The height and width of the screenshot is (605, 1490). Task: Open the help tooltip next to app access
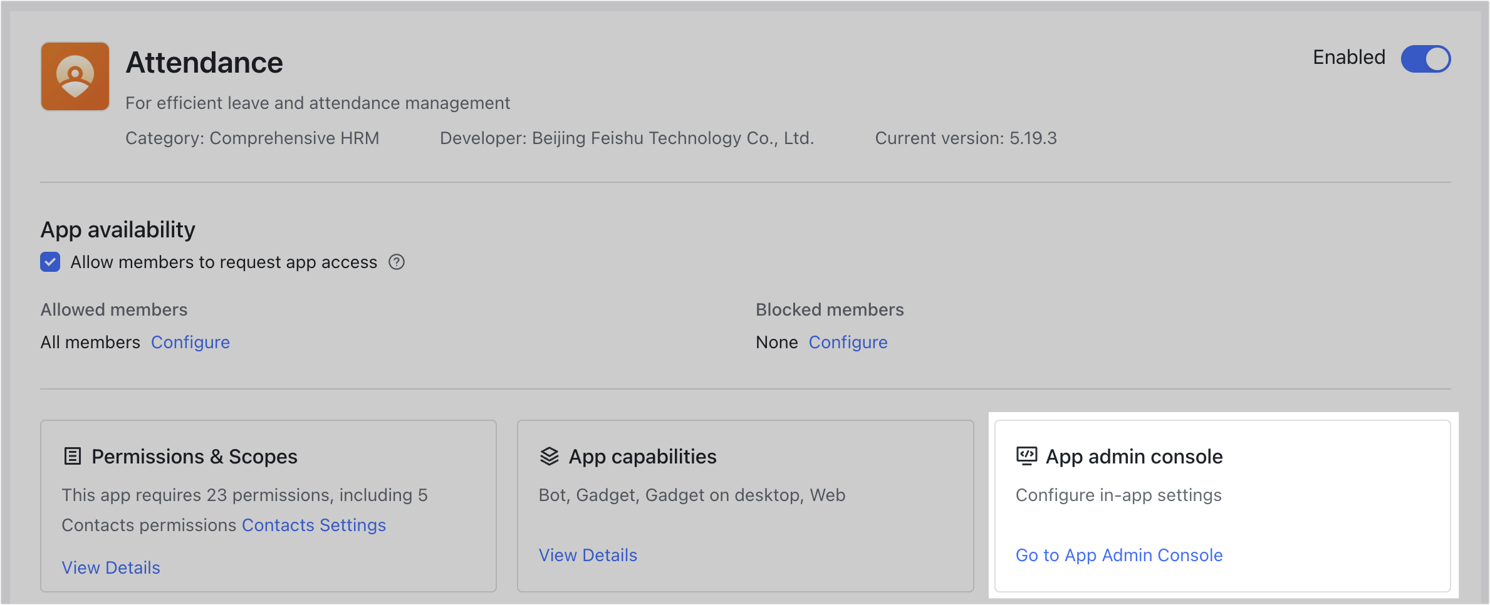click(397, 262)
